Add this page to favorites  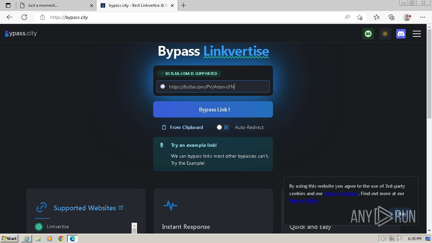359,17
